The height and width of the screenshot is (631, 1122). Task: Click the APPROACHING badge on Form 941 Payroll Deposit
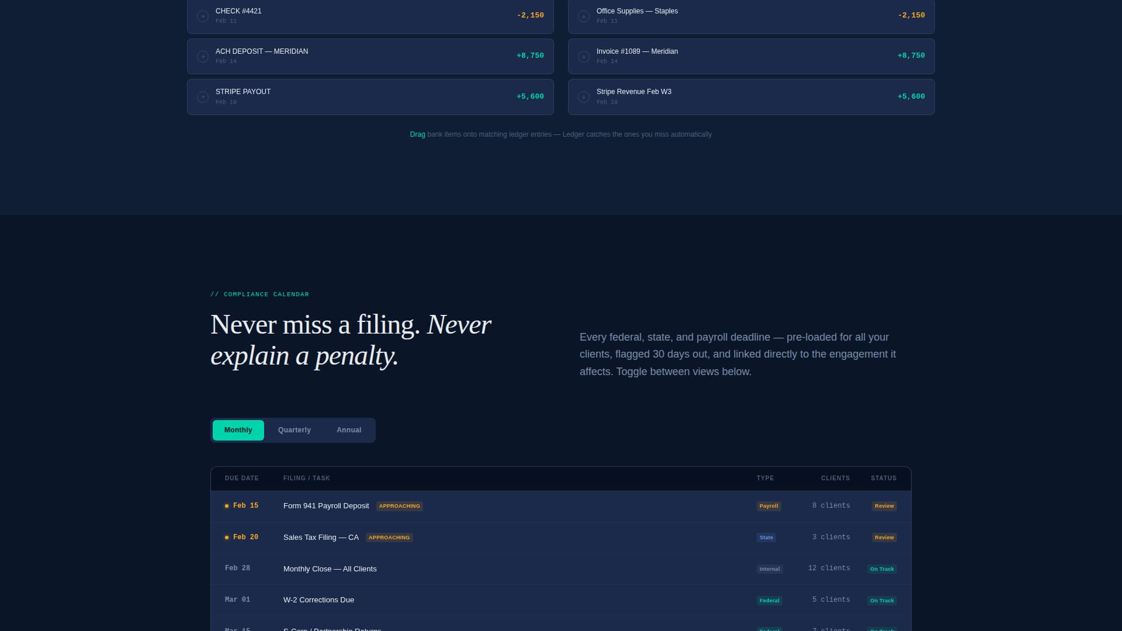399,506
